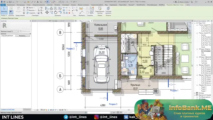Click the Изменить... button in properties panel
This screenshot has width=213, height=120.
click(23, 36)
